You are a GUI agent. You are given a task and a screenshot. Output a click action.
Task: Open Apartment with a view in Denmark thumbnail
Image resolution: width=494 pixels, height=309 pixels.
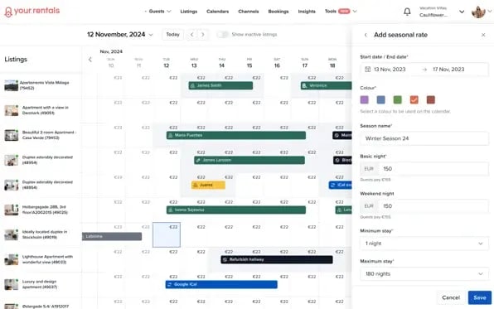11,110
